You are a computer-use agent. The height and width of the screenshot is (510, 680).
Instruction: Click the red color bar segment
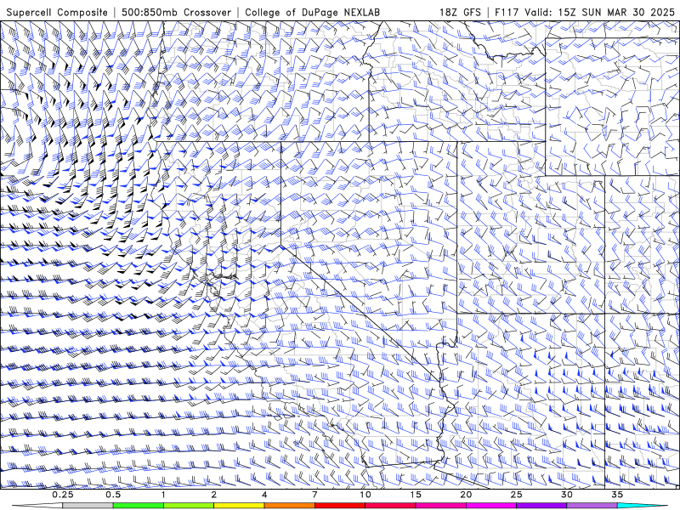coord(339,506)
